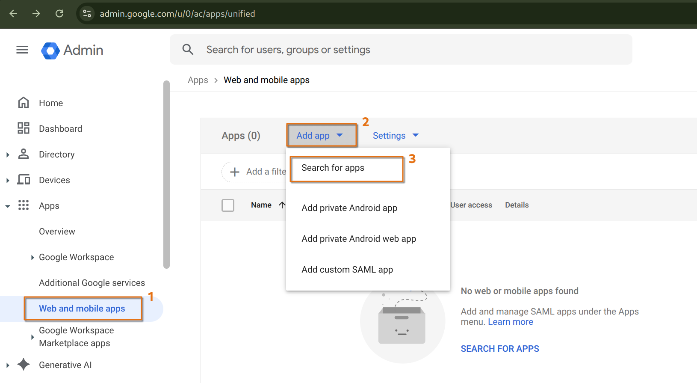Click the Apps (0) heading
697x383 pixels.
point(241,136)
